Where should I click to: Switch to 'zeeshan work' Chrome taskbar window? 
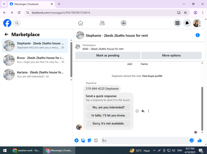(x=26, y=150)
